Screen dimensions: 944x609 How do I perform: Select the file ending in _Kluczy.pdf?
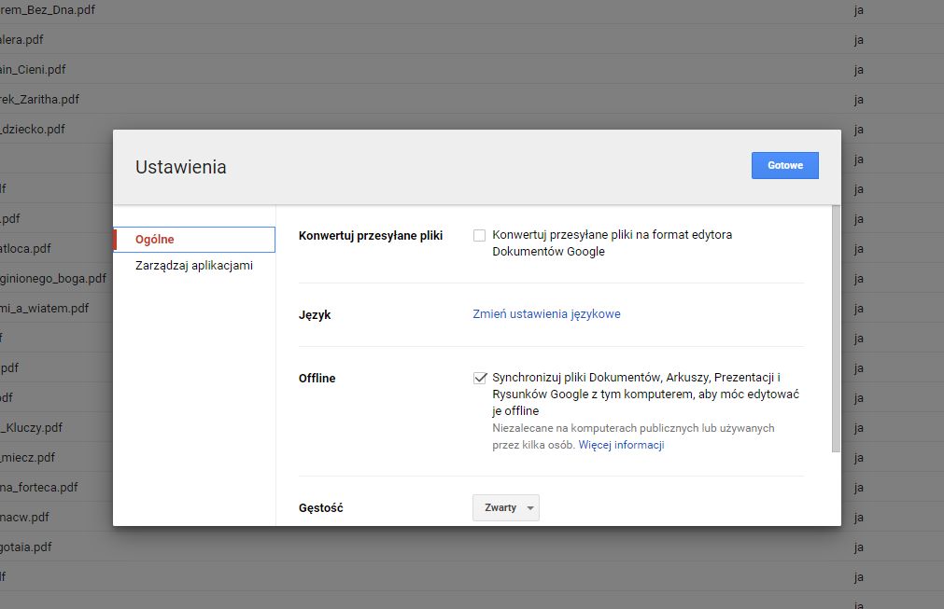33,428
